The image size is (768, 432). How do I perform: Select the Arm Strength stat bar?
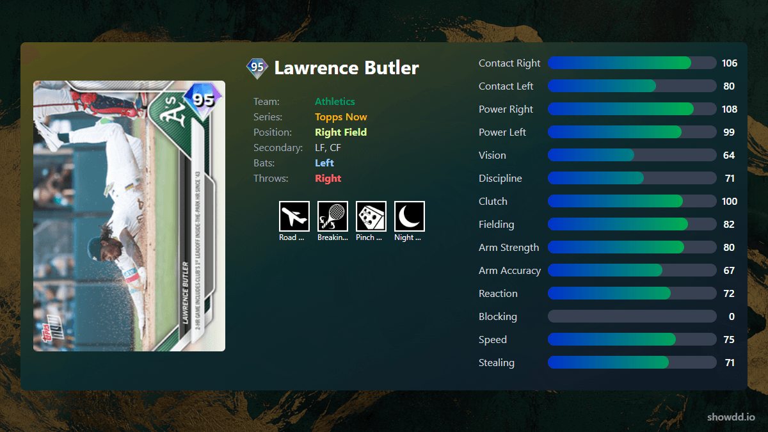pyautogui.click(x=632, y=247)
